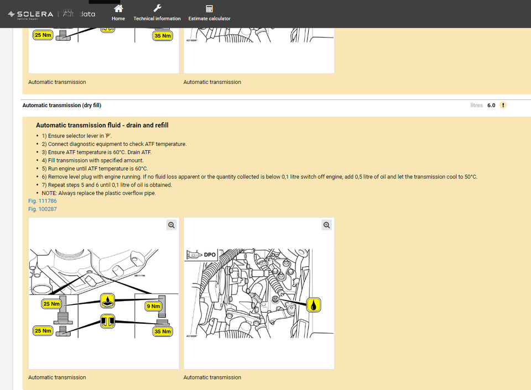Open Technical information menu label

coord(157,19)
